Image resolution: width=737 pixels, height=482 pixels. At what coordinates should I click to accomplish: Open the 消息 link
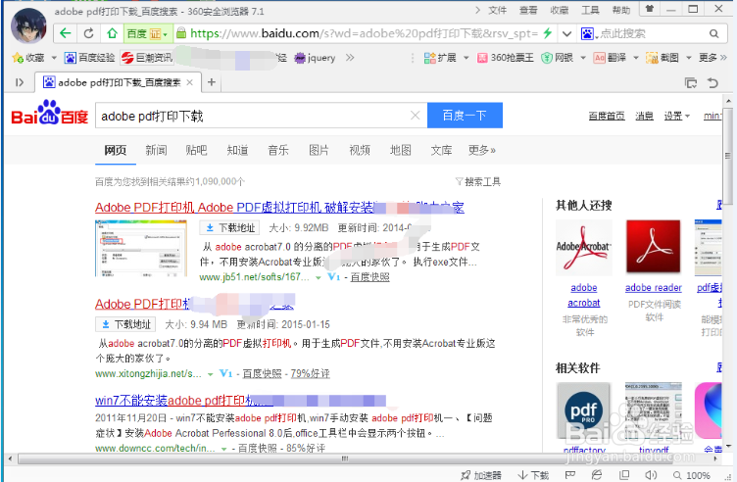tap(645, 116)
